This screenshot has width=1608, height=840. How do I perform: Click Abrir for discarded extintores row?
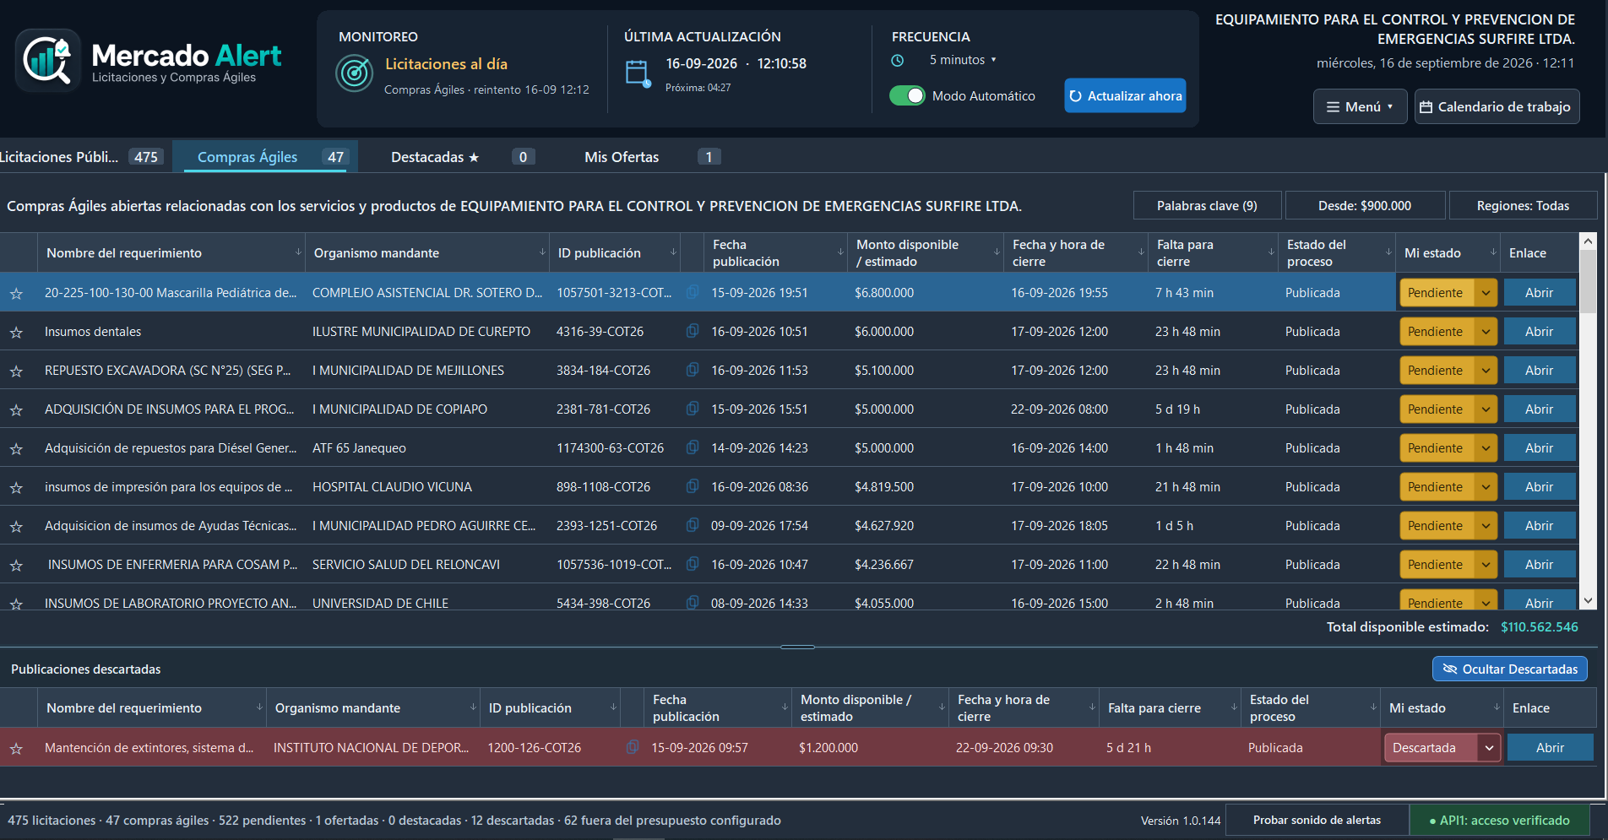pyautogui.click(x=1550, y=748)
